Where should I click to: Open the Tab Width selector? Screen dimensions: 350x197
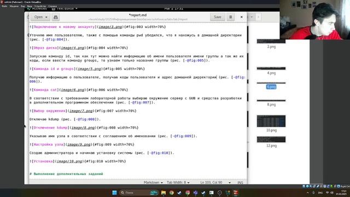178,182
